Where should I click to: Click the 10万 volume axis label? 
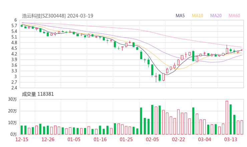[x=12, y=123]
